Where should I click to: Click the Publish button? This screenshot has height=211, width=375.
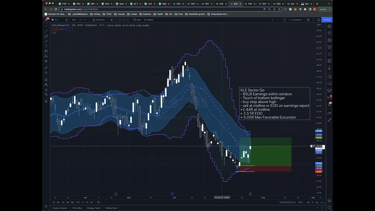pos(327,20)
